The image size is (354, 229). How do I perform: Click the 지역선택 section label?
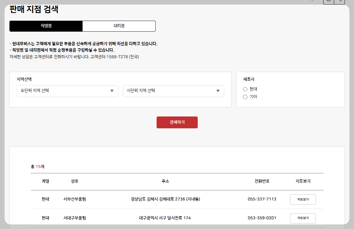(24, 79)
